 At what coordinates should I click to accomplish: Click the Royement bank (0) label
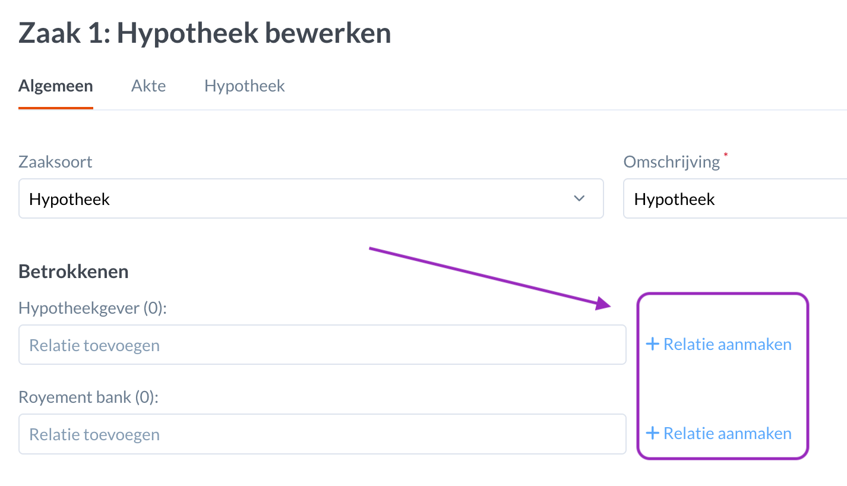click(89, 397)
